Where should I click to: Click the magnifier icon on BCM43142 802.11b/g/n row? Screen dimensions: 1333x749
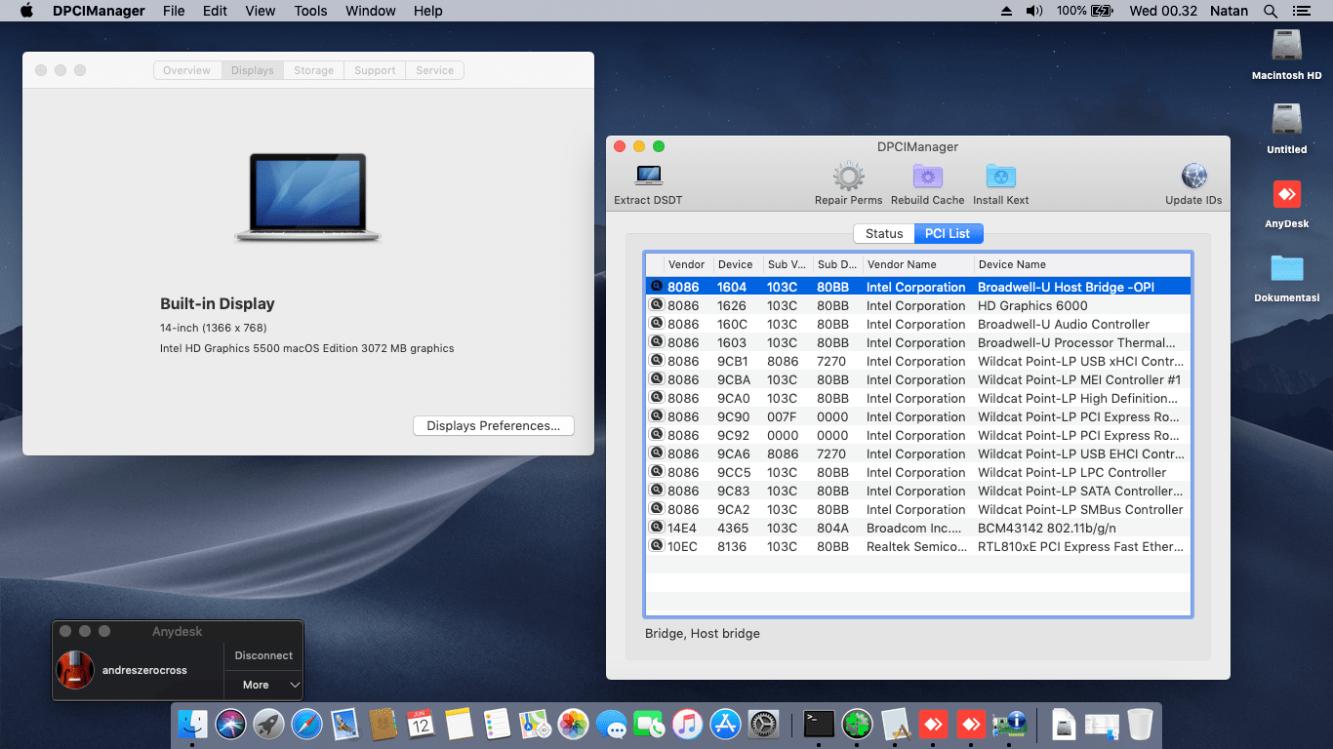657,528
